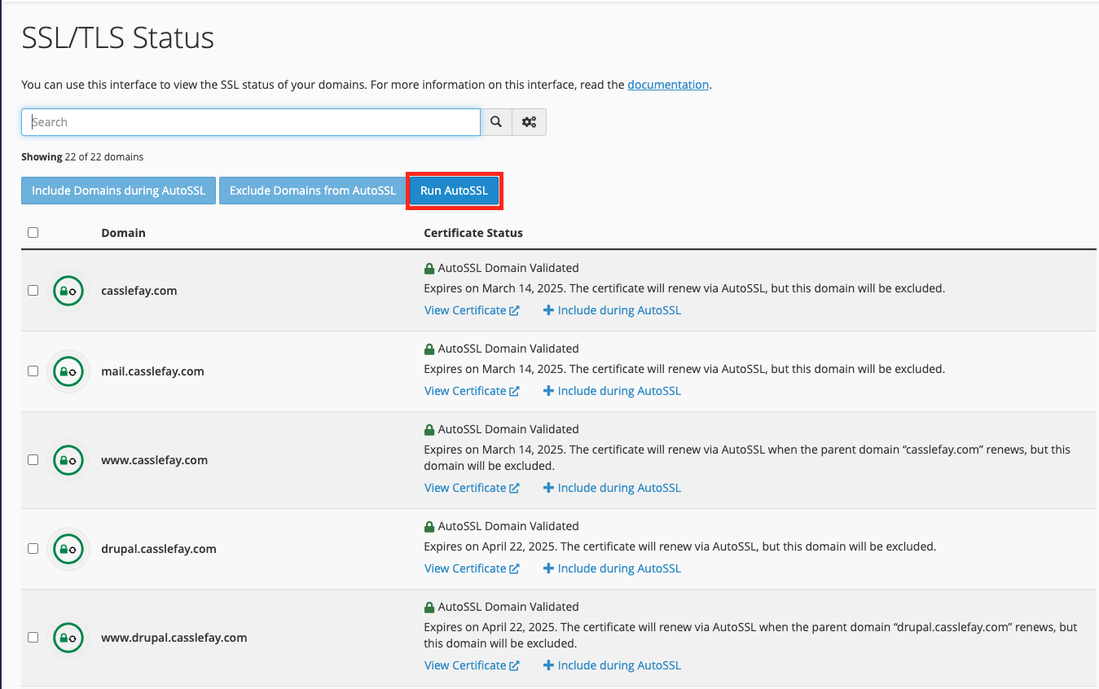The width and height of the screenshot is (1099, 689).
Task: Click the mail.casslefay.com domain name
Action: point(152,371)
